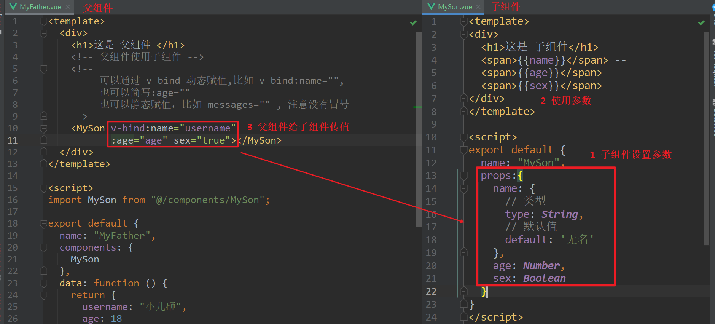Image resolution: width=715 pixels, height=324 pixels.
Task: Click the "@/components/MySon" import path string
Action: tap(208, 200)
